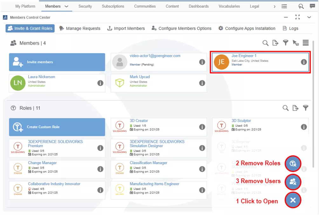Image resolution: width=319 pixels, height=215 pixels.
Task: Open Configure Members Options
Action: click(x=181, y=28)
